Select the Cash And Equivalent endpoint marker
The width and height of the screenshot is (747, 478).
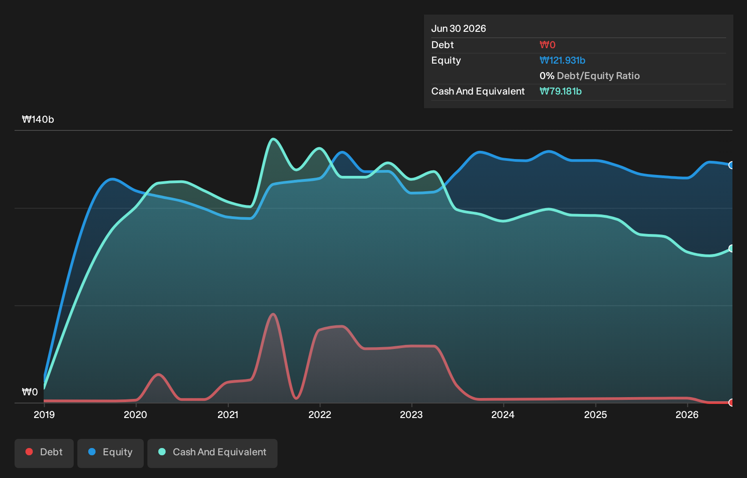coord(732,248)
